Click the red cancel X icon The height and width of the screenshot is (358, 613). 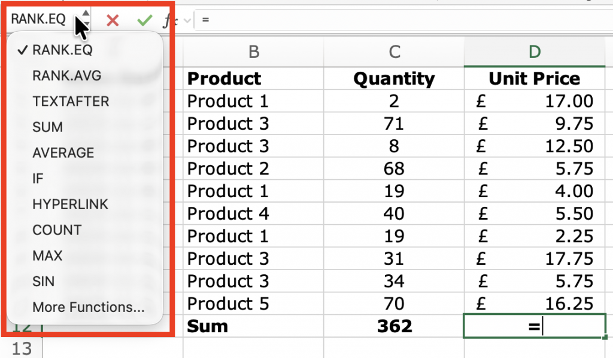[x=113, y=20]
